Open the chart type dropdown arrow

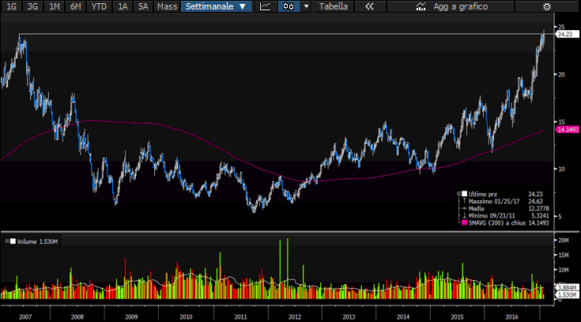coord(306,6)
